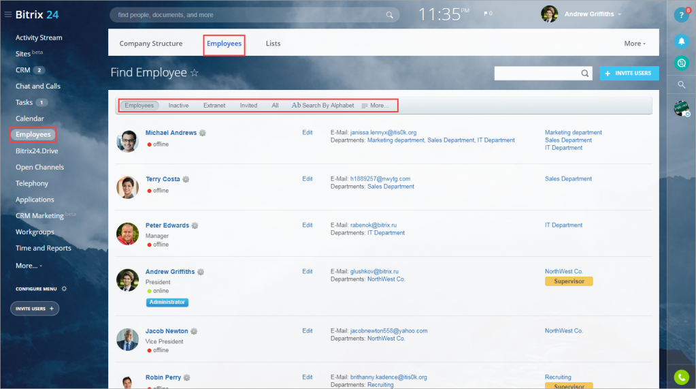Viewport: 696px width, 389px height.
Task: Click gear icon next to Andrew Griffiths
Action: 201,272
